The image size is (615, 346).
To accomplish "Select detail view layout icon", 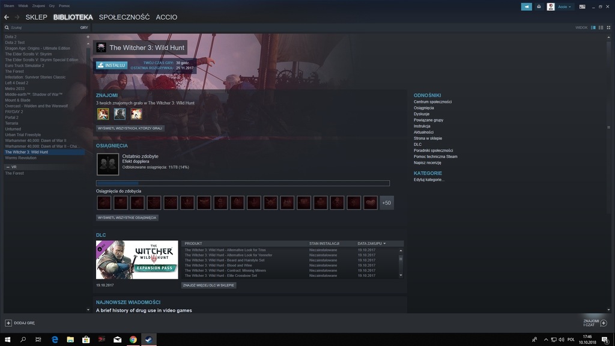I will [x=593, y=28].
